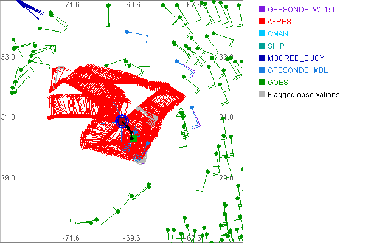
Task: Select the CMAN legend label
Action: click(x=277, y=34)
